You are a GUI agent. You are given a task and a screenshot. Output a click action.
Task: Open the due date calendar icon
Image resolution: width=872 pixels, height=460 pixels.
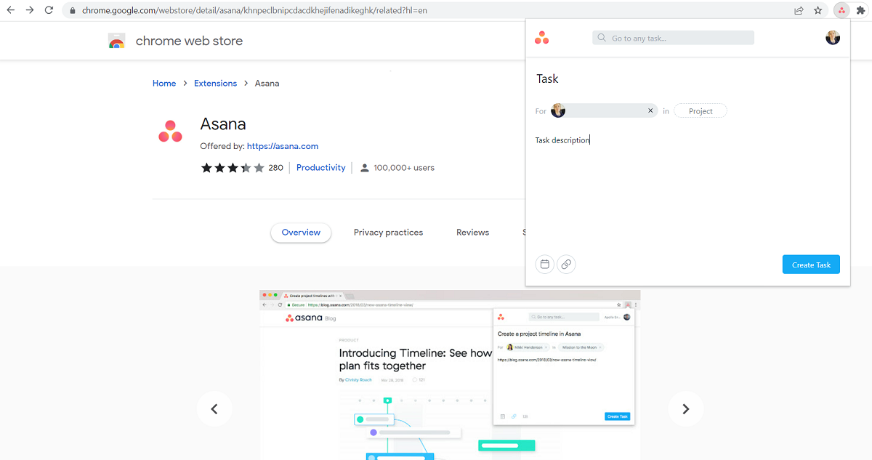(544, 264)
